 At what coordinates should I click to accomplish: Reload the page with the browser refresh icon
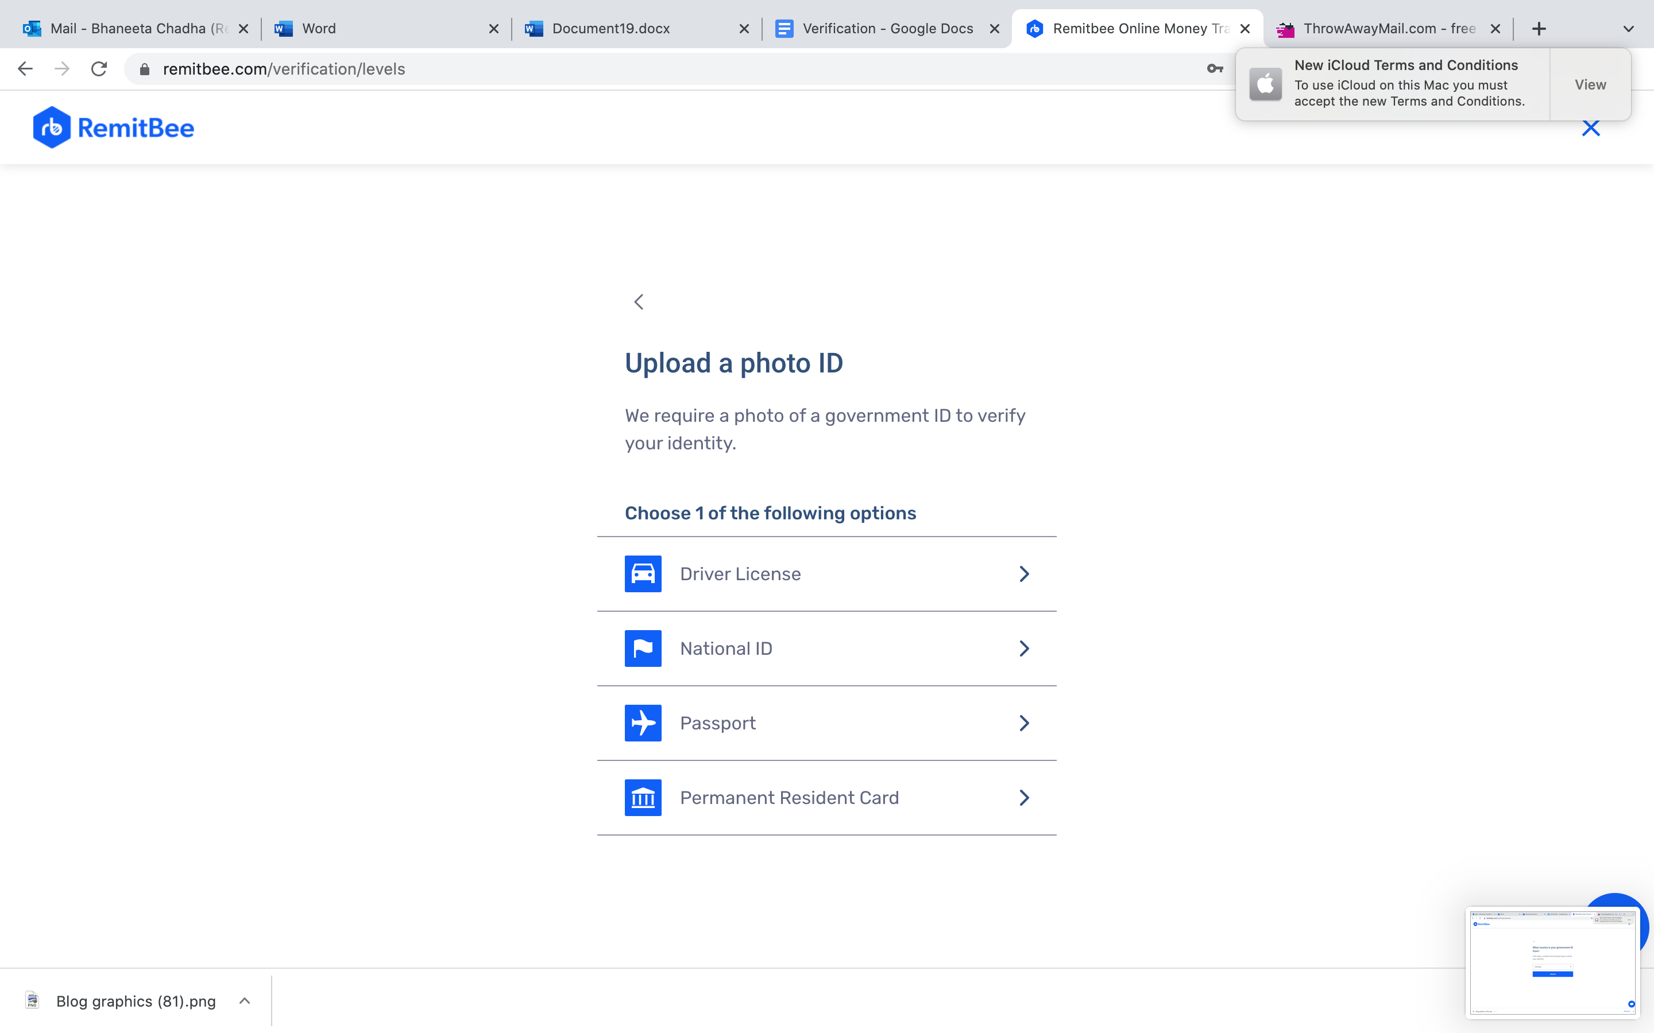99,69
